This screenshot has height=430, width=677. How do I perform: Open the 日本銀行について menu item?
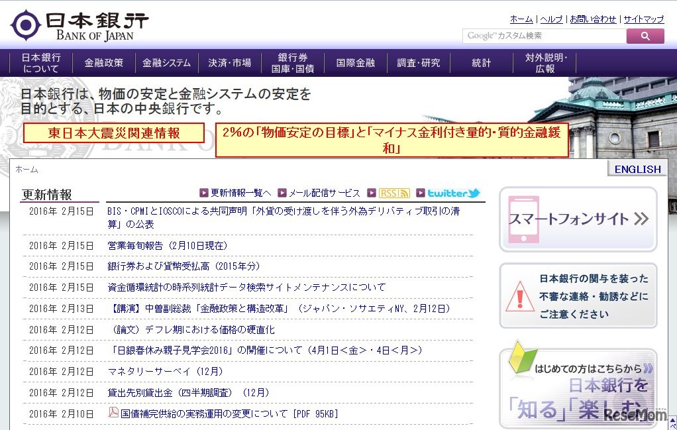[41, 63]
